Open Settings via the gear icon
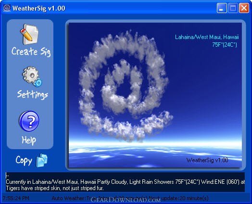 (x=32, y=77)
